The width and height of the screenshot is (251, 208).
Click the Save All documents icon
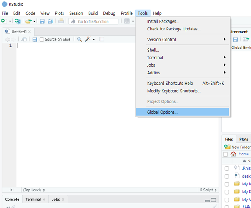pyautogui.click(x=50, y=21)
